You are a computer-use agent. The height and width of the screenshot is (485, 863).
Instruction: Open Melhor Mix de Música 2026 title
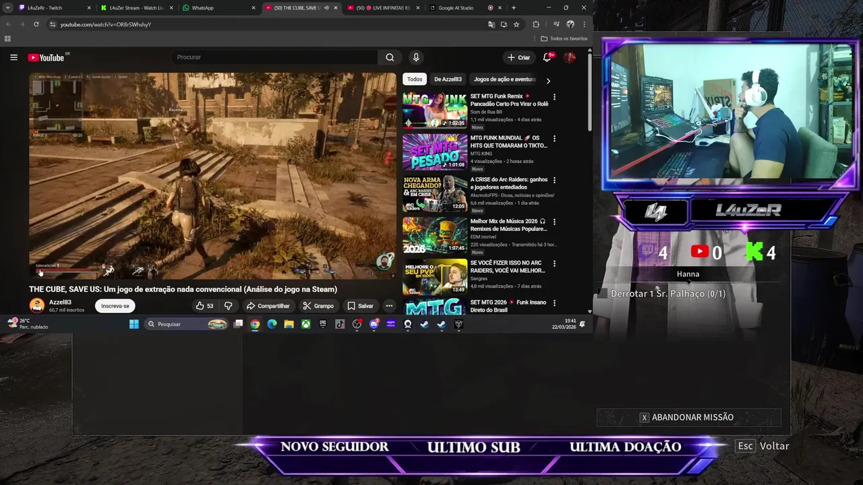(x=509, y=225)
